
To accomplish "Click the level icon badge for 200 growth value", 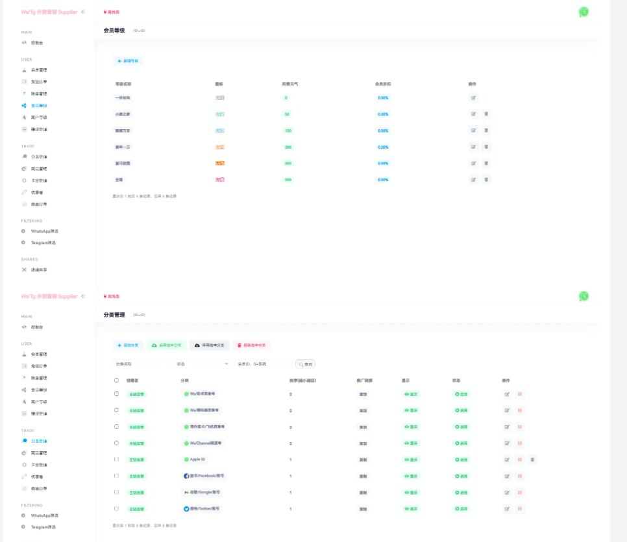I will tap(220, 147).
